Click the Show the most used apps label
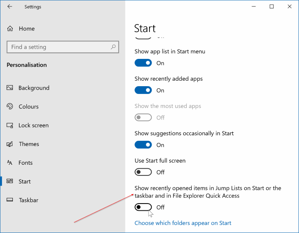This screenshot has height=233, width=299. pos(168,106)
